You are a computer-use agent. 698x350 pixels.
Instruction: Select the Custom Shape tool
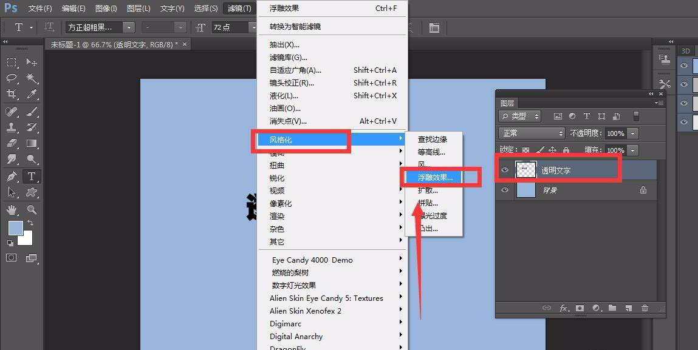pos(31,192)
